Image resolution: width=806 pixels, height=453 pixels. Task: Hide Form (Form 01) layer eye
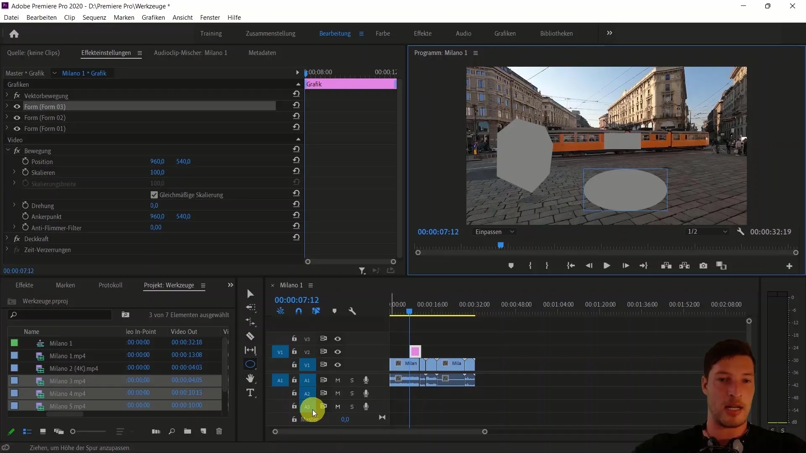click(x=17, y=128)
